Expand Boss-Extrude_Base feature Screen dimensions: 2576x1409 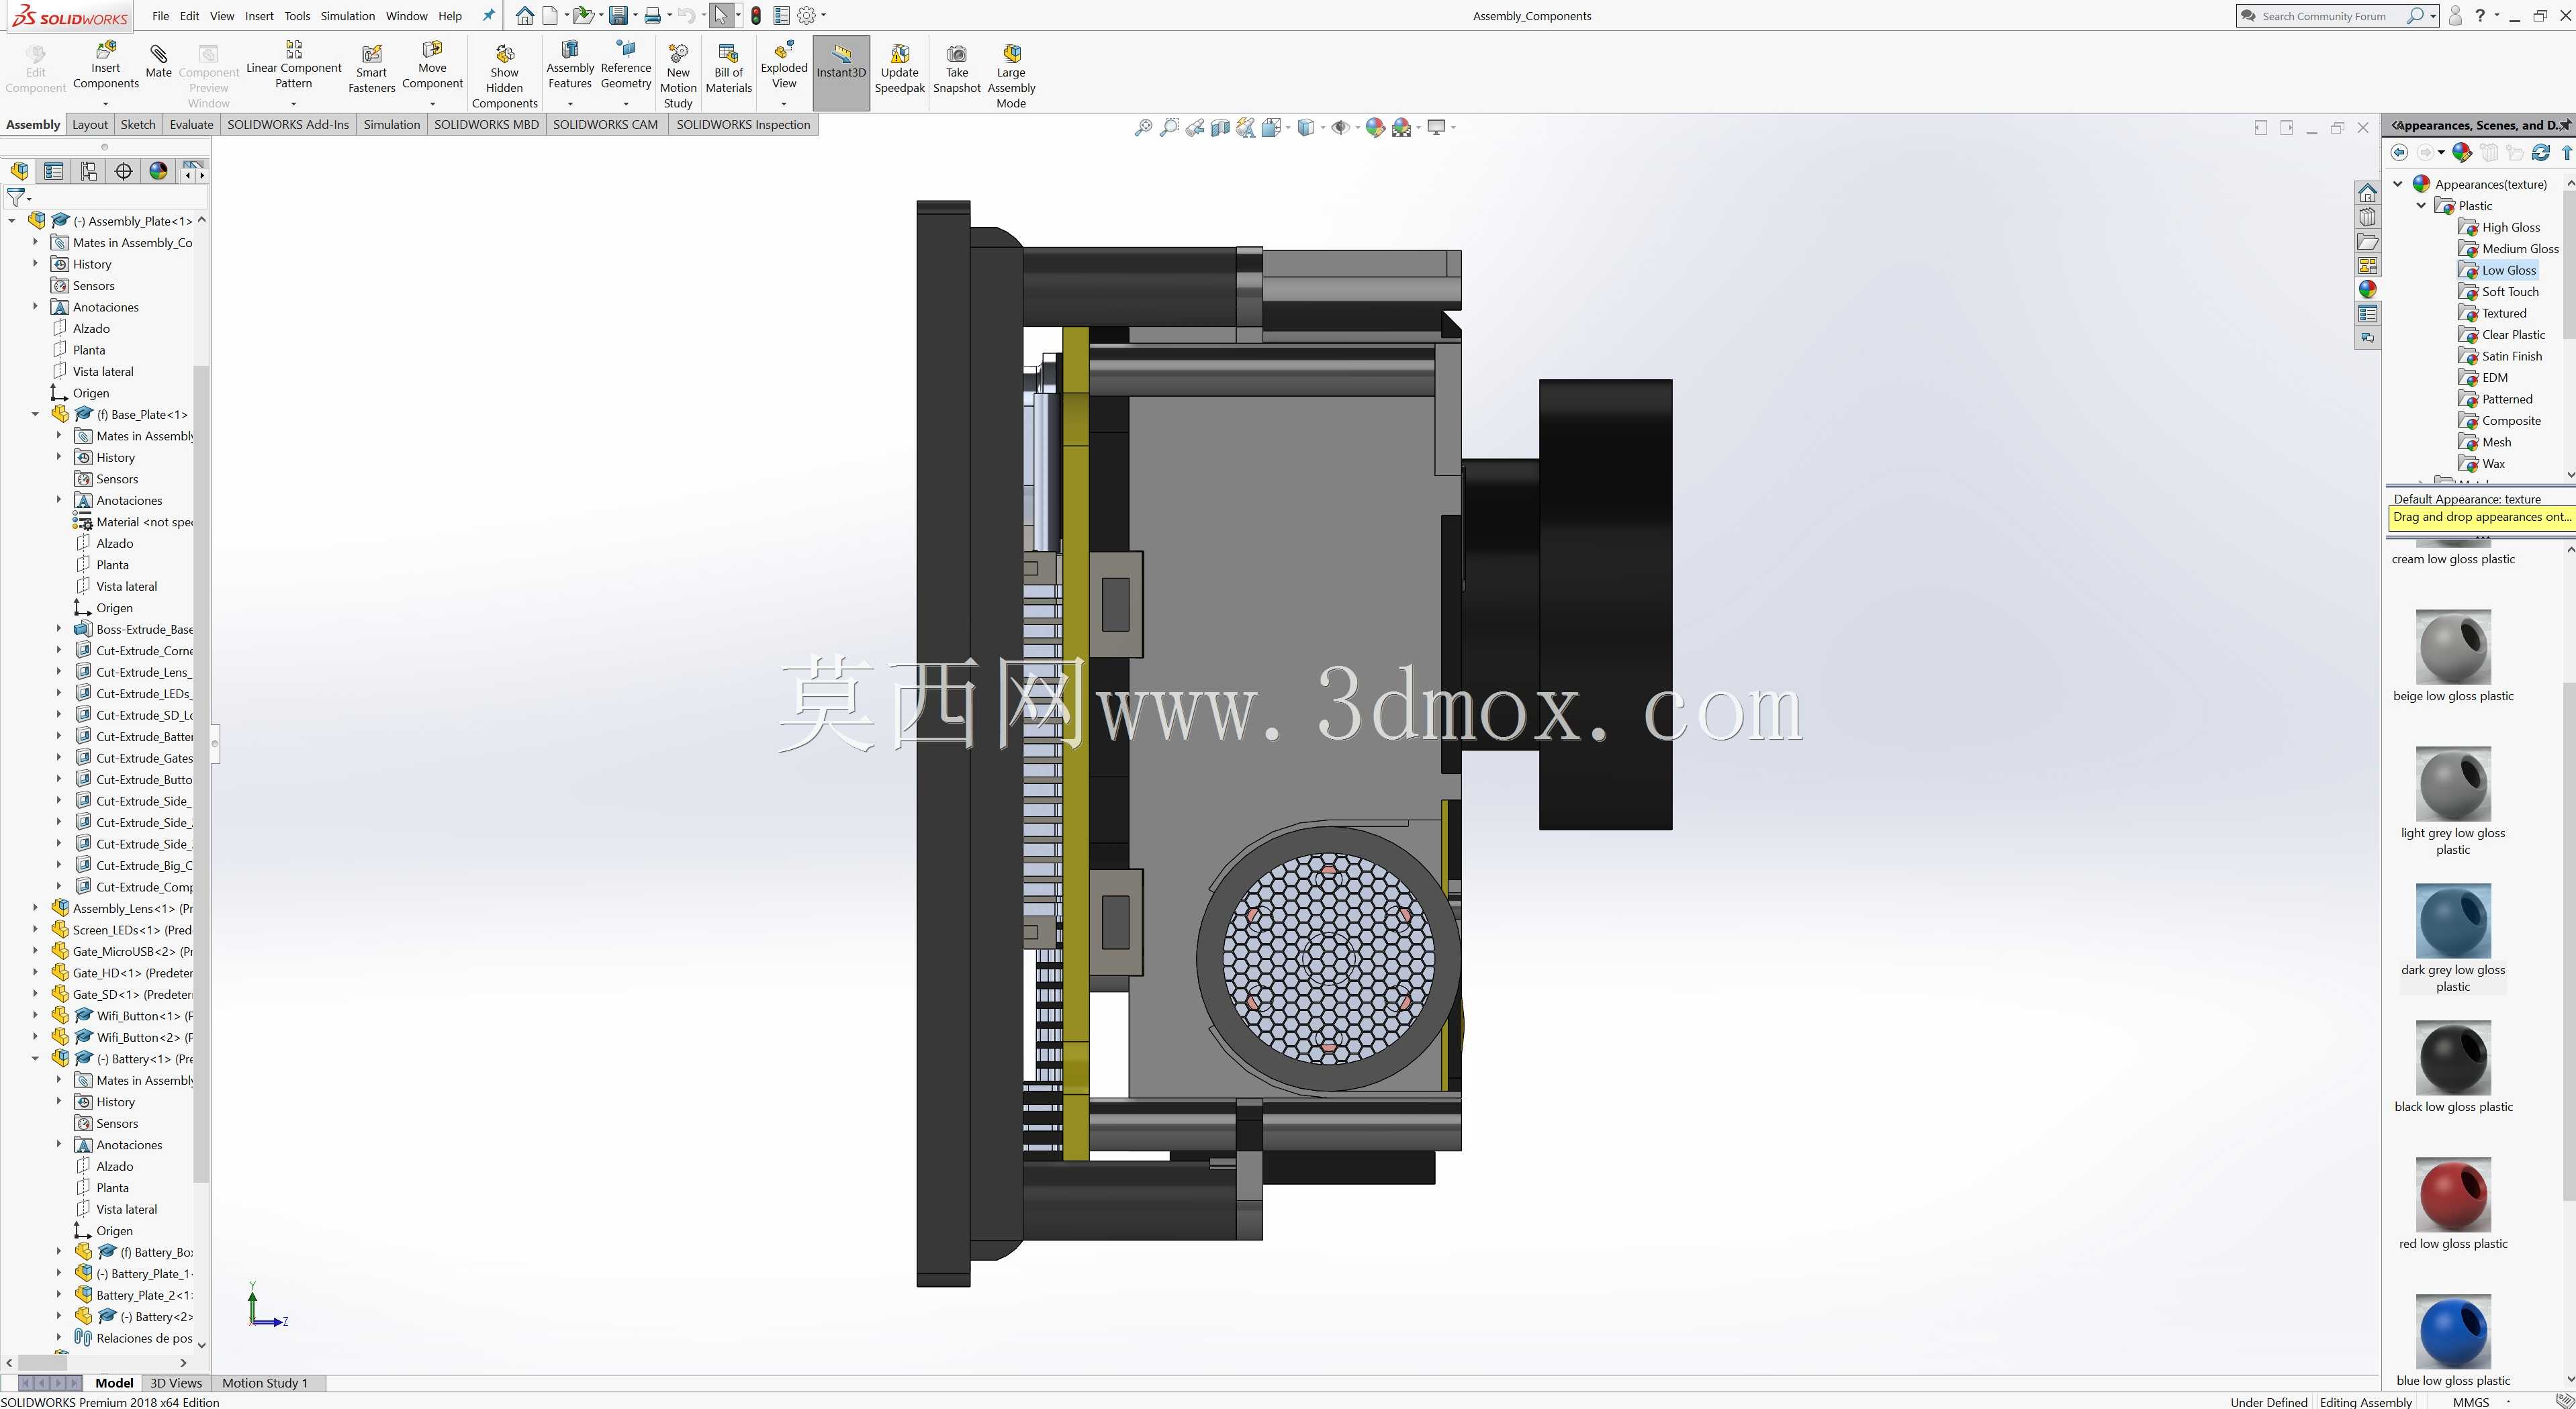coord(59,628)
